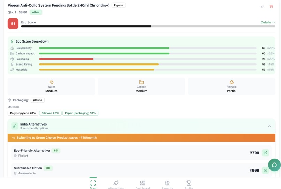Click the red Packaging progress bar

[x=148, y=59]
